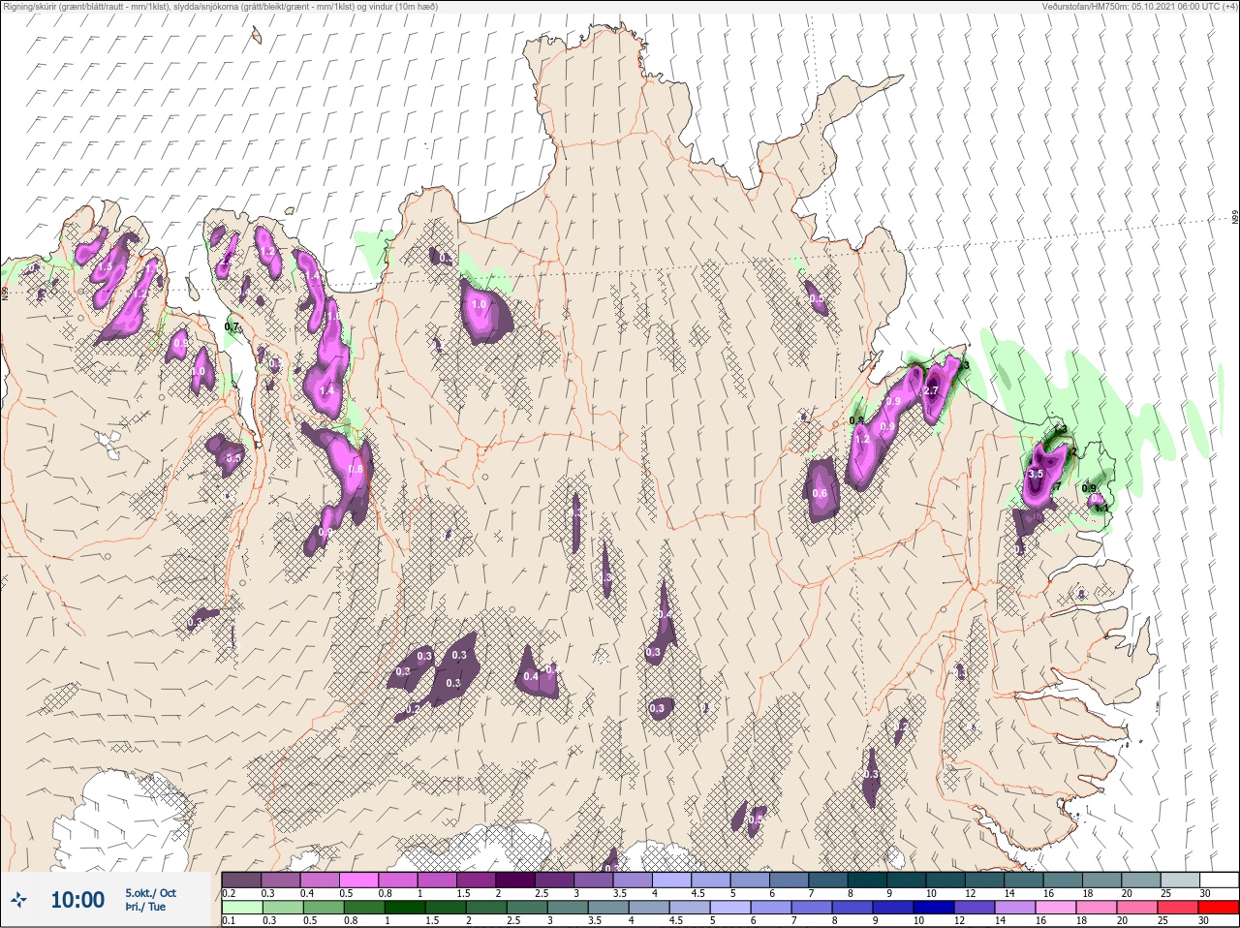Click the 1.5 precipitation value on the map

point(105,265)
